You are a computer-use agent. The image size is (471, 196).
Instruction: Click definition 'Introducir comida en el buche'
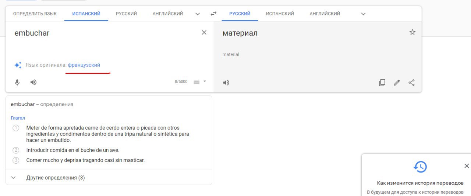(x=73, y=150)
